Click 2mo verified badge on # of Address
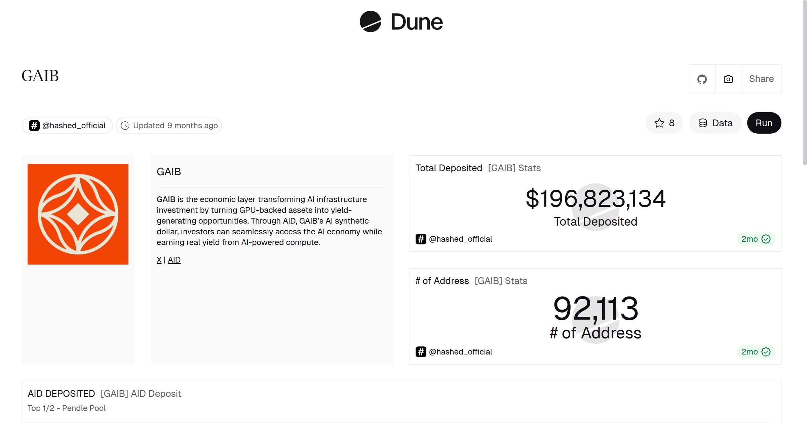 pyautogui.click(x=756, y=352)
